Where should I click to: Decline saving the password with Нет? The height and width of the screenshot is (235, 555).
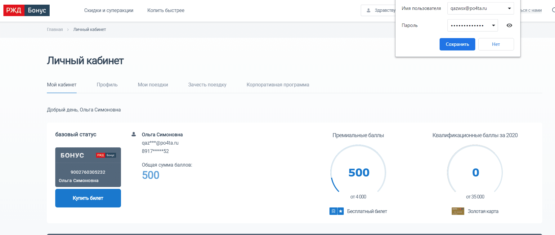tap(496, 44)
